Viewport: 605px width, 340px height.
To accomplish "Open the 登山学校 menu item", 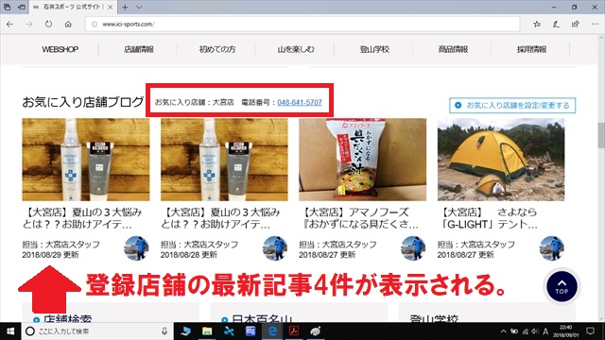I will [374, 49].
